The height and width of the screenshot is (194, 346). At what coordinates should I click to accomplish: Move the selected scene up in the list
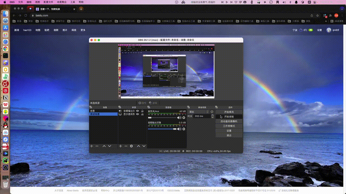point(104,146)
